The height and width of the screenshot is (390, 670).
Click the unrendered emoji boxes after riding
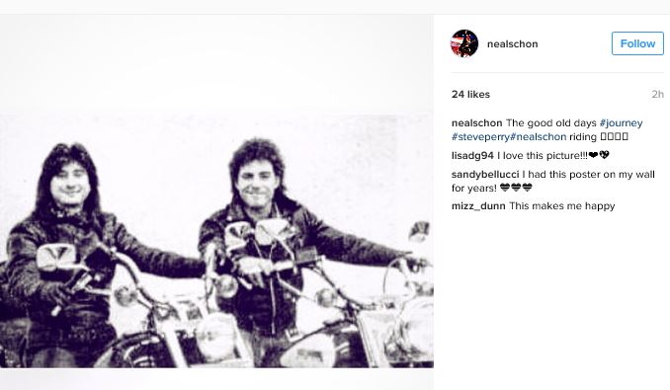(x=614, y=137)
